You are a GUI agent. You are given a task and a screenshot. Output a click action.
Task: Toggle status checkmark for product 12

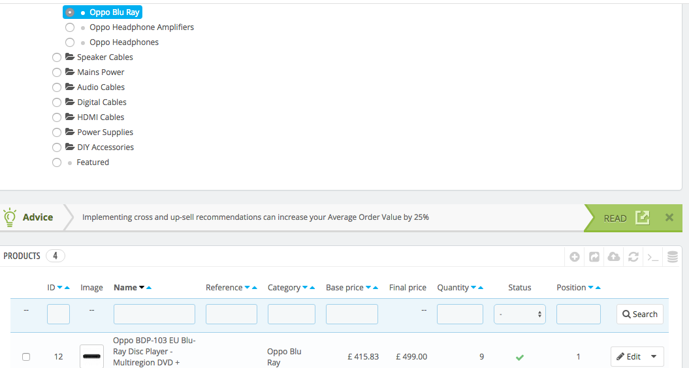pos(520,357)
